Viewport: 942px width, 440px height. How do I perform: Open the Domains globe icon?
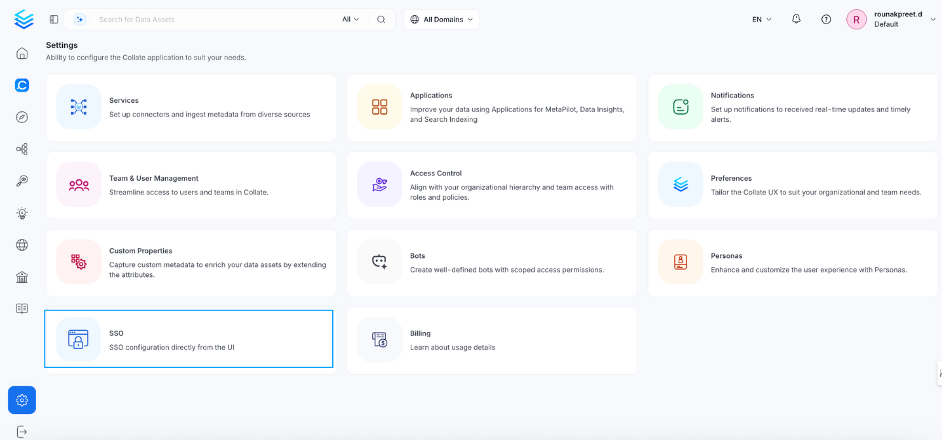click(x=22, y=245)
